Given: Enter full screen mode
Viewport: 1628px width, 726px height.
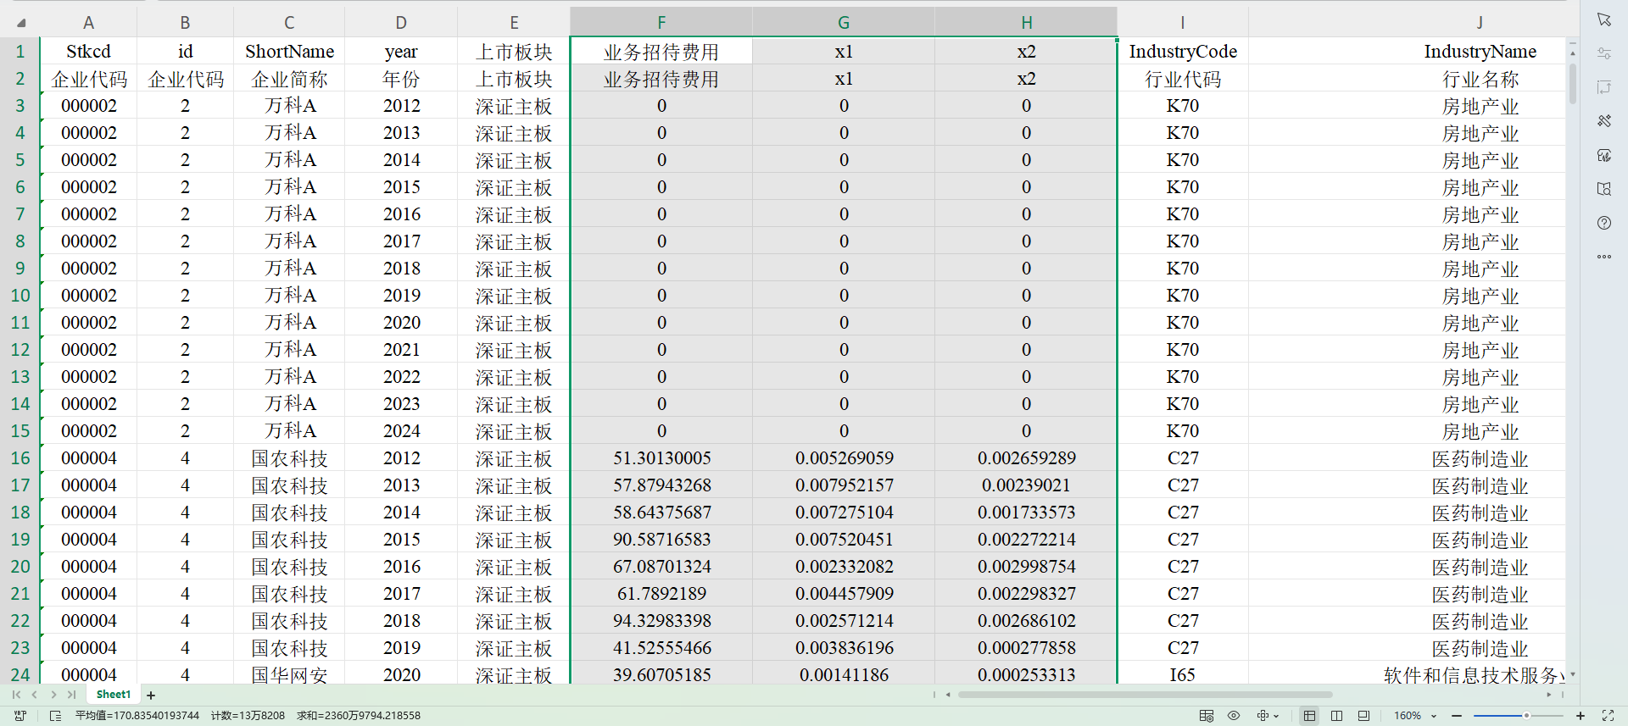Looking at the screenshot, I should [1608, 716].
